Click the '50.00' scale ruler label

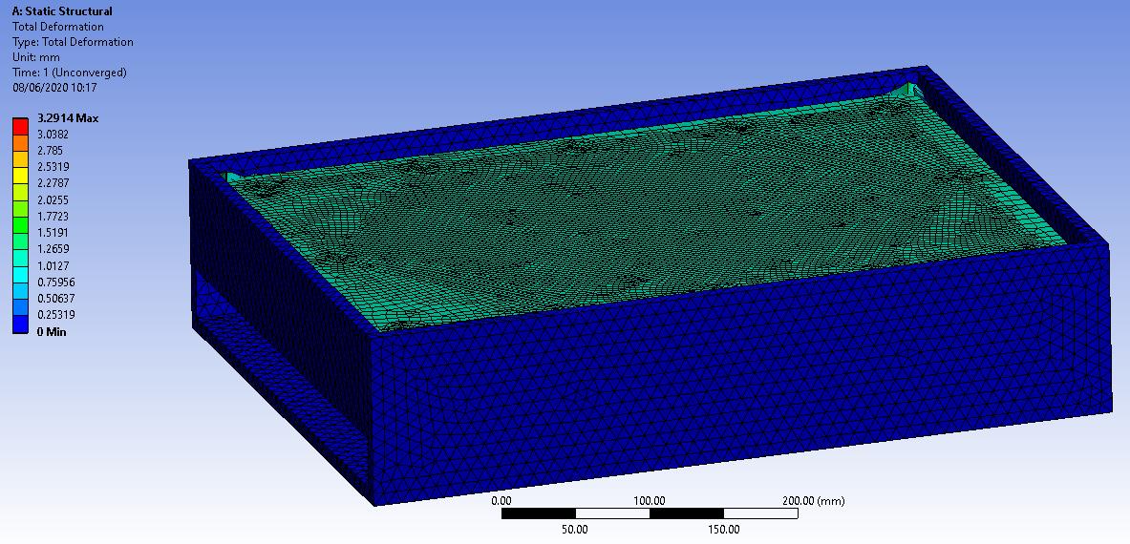pyautogui.click(x=575, y=530)
